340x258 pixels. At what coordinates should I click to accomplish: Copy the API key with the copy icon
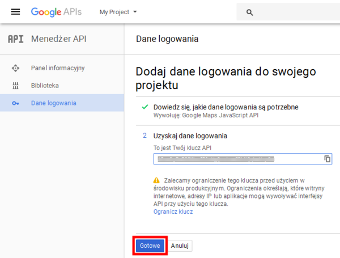click(x=327, y=159)
